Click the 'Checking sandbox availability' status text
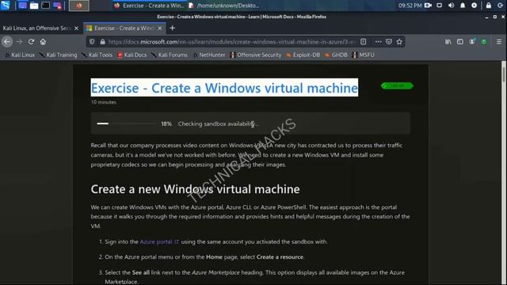Viewport: 507px width, 285px height. pyautogui.click(x=219, y=123)
